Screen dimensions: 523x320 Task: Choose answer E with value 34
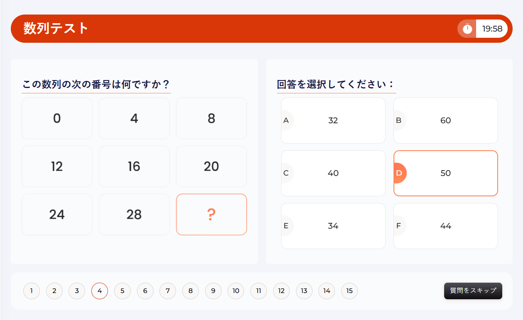pos(333,226)
